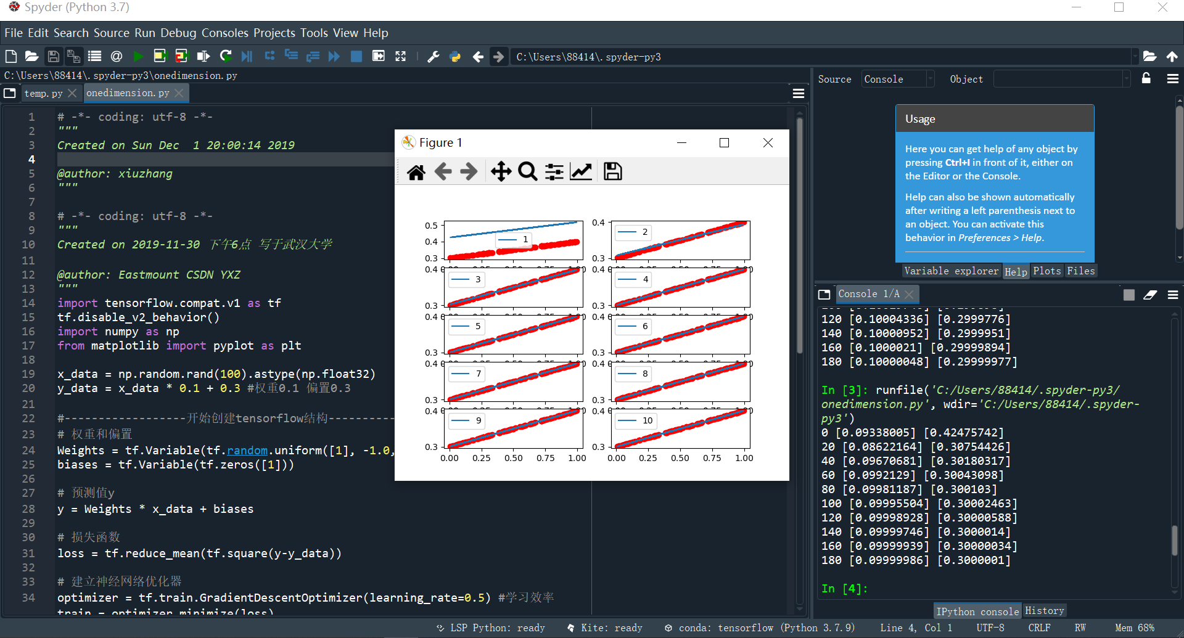Click the random link in code line 24
Screen dimensions: 1184x638
coord(247,450)
